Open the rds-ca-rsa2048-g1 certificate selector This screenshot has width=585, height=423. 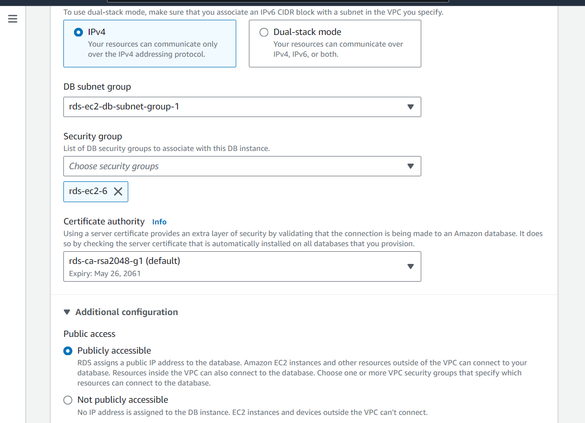coord(242,266)
